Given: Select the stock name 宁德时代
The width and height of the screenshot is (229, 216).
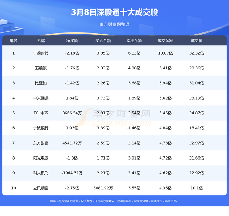Looking at the screenshot, I should pos(41,53).
